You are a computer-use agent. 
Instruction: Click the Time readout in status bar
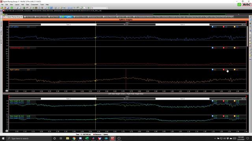click(83, 134)
